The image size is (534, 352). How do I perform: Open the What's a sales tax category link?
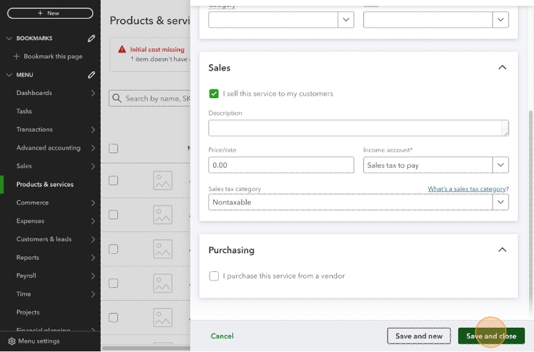pos(467,189)
